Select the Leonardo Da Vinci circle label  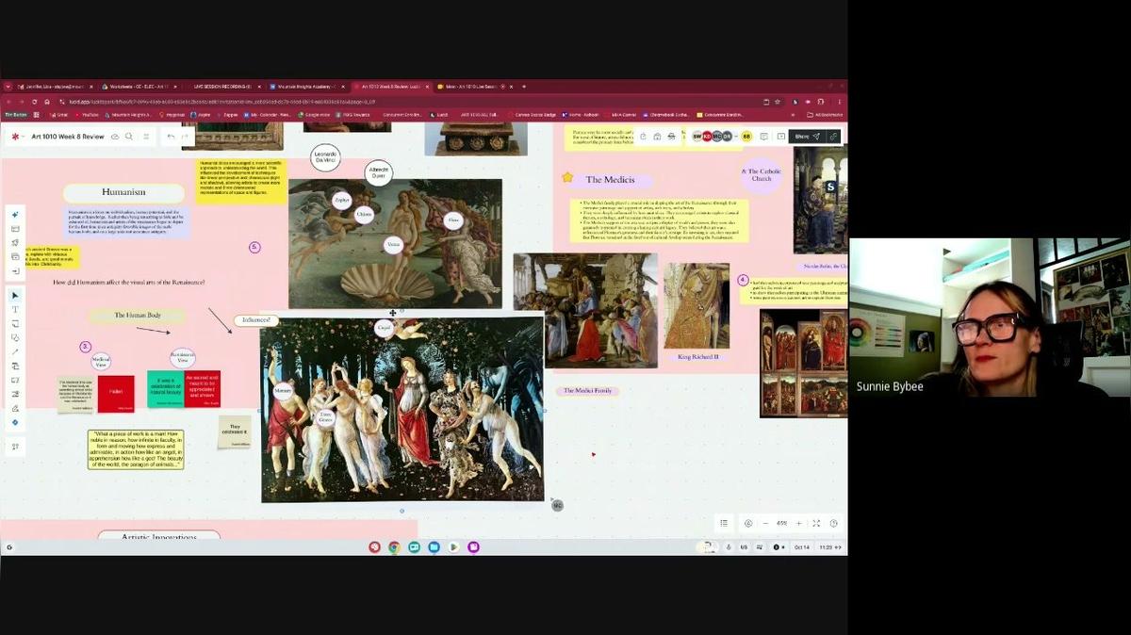tap(325, 157)
